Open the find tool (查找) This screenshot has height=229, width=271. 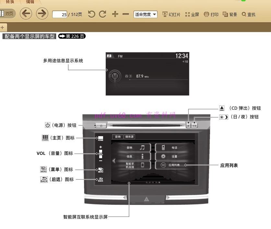coord(249,14)
